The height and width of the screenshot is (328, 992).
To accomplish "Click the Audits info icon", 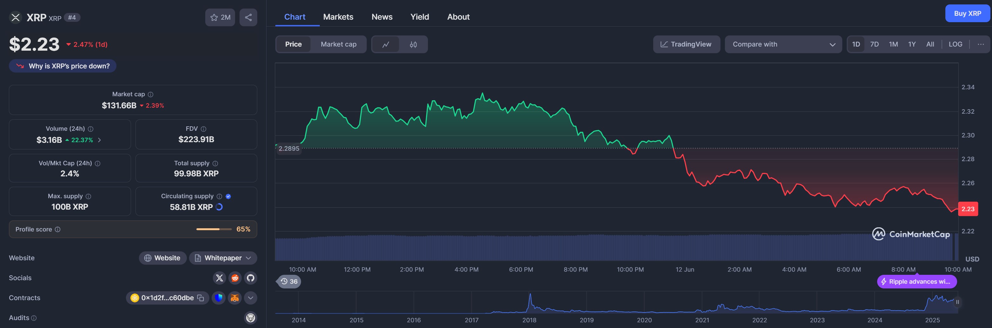I will pyautogui.click(x=34, y=318).
